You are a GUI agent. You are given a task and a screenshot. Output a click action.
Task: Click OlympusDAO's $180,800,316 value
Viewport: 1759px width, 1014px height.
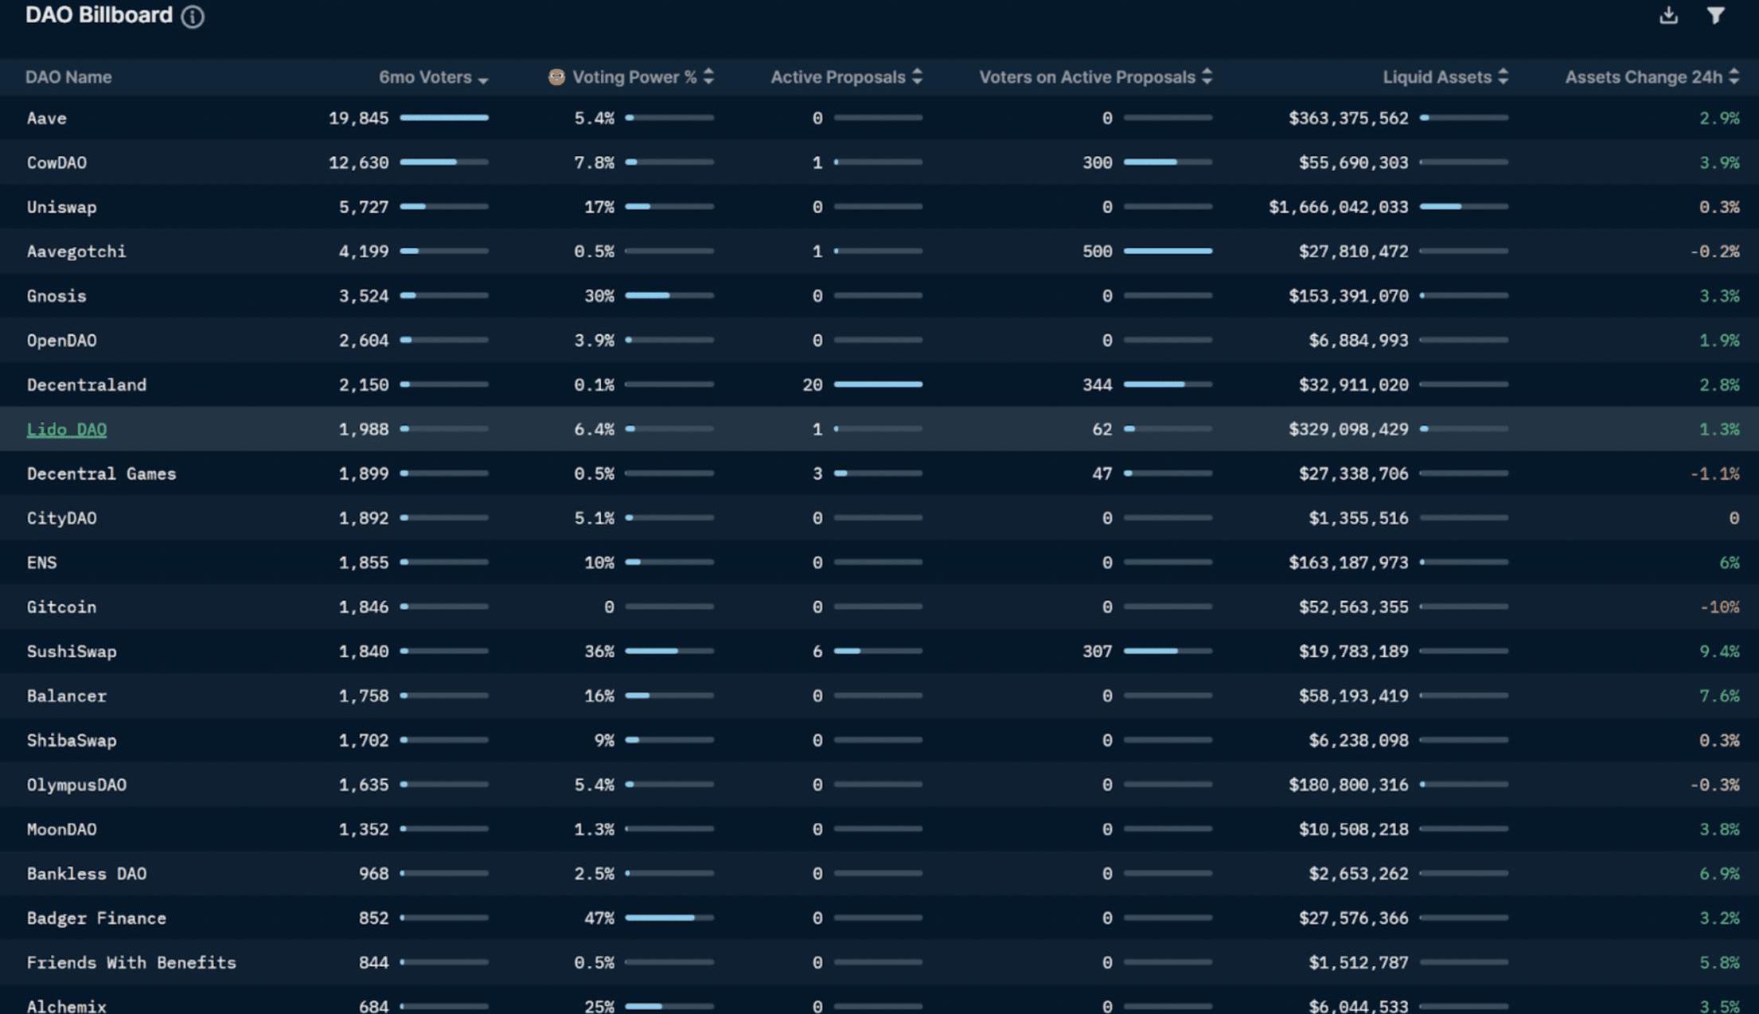[x=1348, y=786]
